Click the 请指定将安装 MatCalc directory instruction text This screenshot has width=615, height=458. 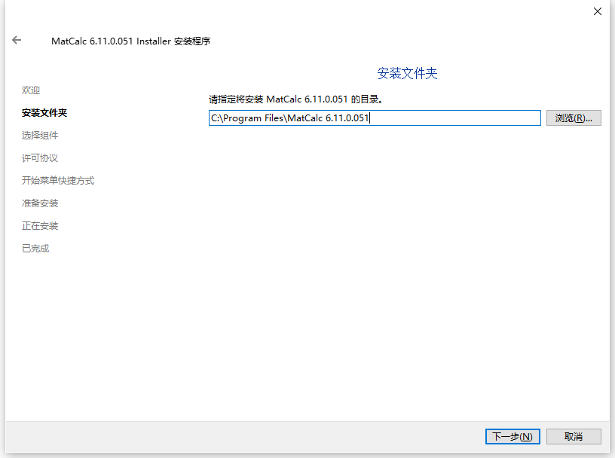[295, 99]
